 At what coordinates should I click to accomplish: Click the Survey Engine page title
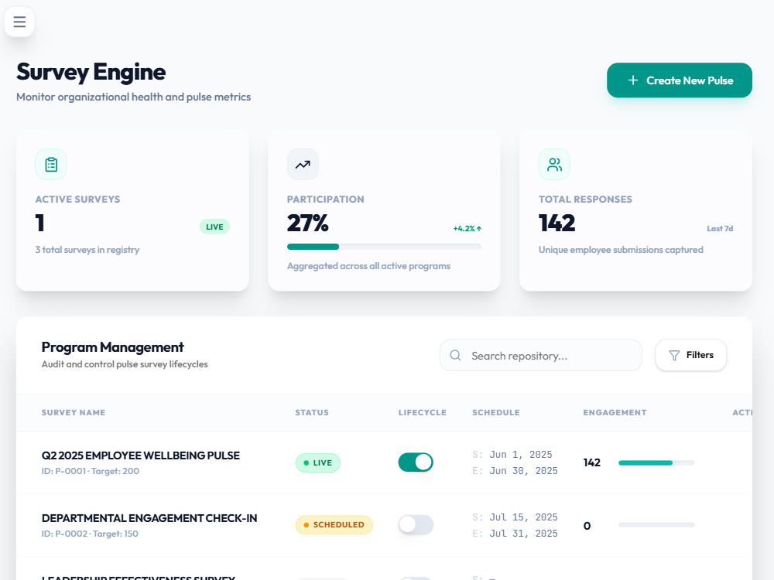(x=91, y=72)
